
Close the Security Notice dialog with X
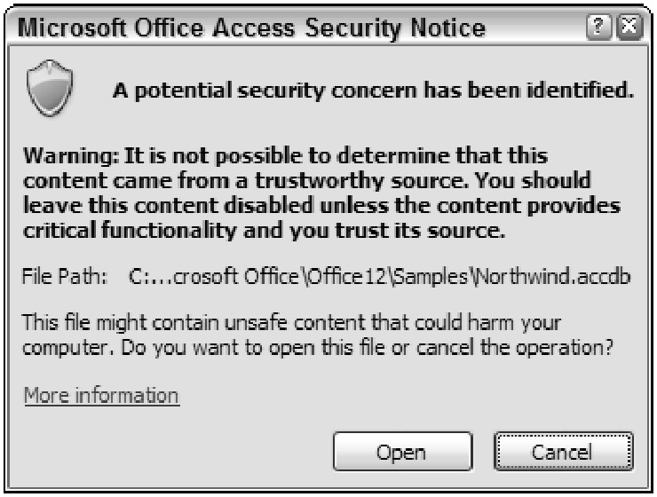point(629,28)
